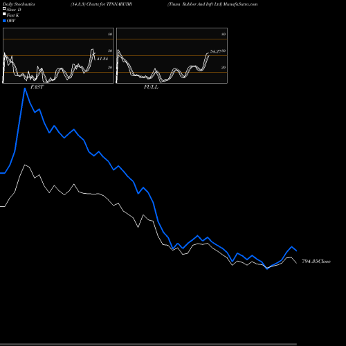The width and height of the screenshot is (346, 346).
Task: Click the FULL chart label
Action: tap(151, 87)
